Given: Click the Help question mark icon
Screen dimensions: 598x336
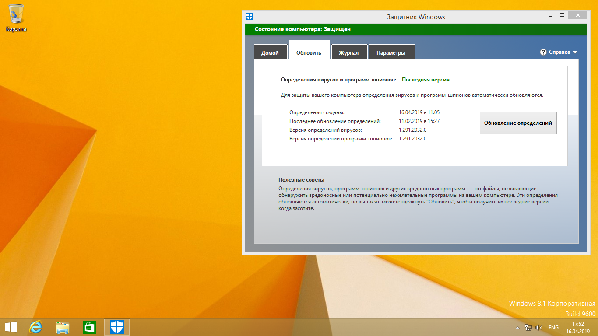Looking at the screenshot, I should [x=544, y=52].
